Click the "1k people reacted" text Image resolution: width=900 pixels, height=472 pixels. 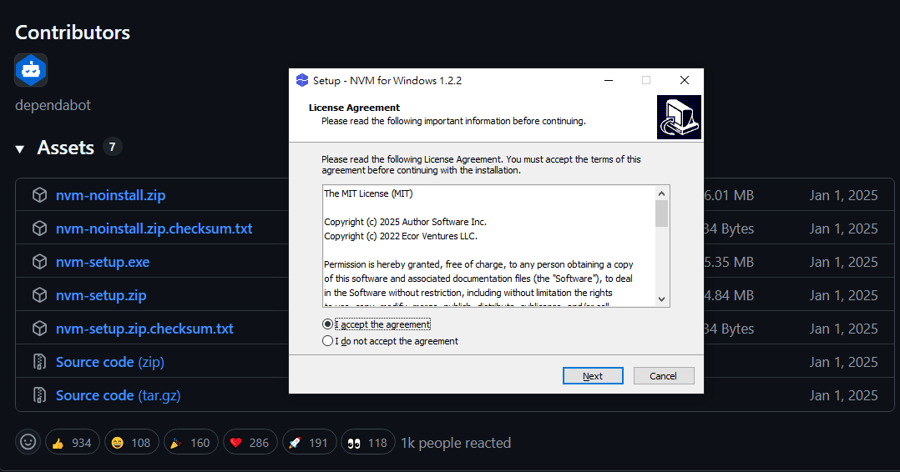456,443
